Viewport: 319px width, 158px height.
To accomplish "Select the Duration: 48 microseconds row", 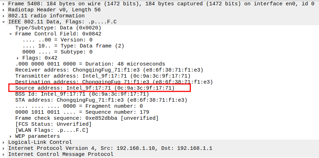I will tap(90, 64).
